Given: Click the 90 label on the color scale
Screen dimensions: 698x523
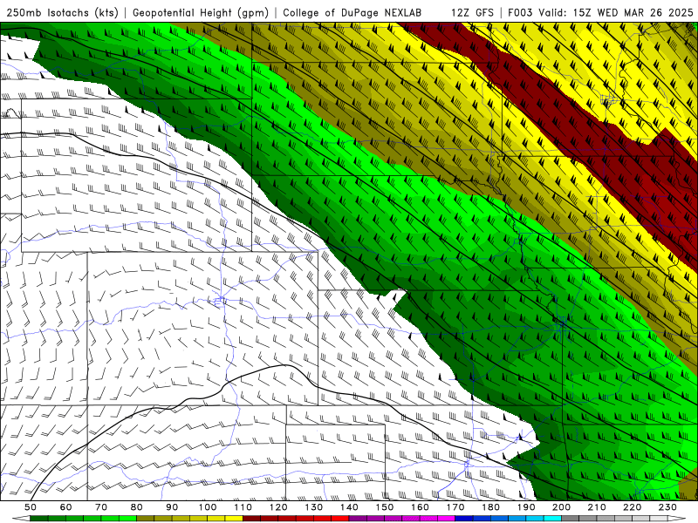Looking at the screenshot, I should tap(172, 507).
